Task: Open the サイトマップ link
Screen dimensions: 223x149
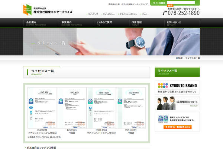Action: tap(93, 14)
